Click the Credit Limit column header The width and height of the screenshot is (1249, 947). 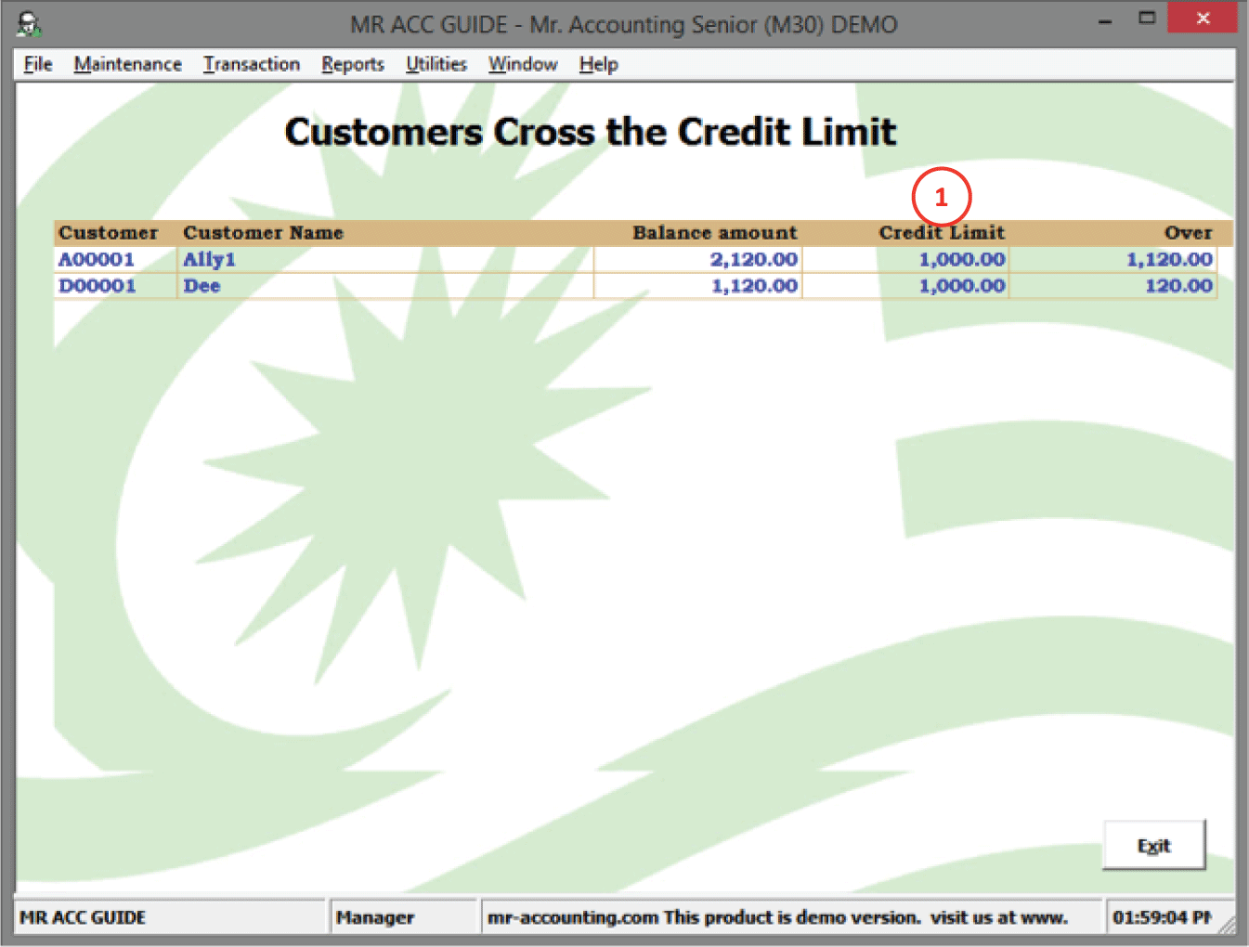pyautogui.click(x=942, y=233)
